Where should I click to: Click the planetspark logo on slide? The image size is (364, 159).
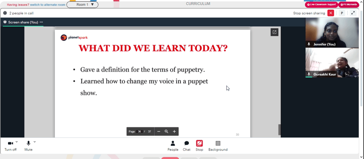pos(74,37)
